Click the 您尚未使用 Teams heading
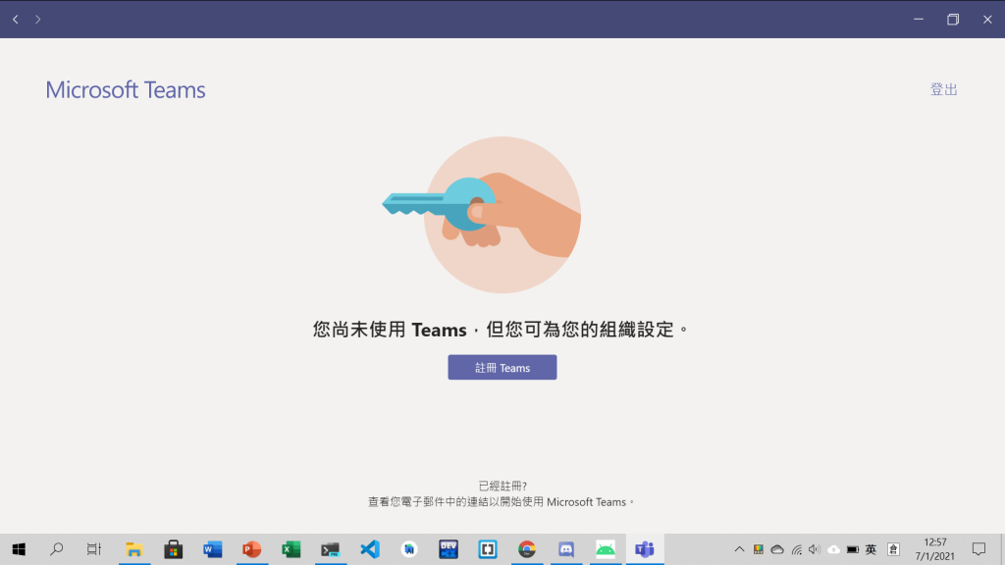The image size is (1005, 565). pyautogui.click(x=502, y=330)
